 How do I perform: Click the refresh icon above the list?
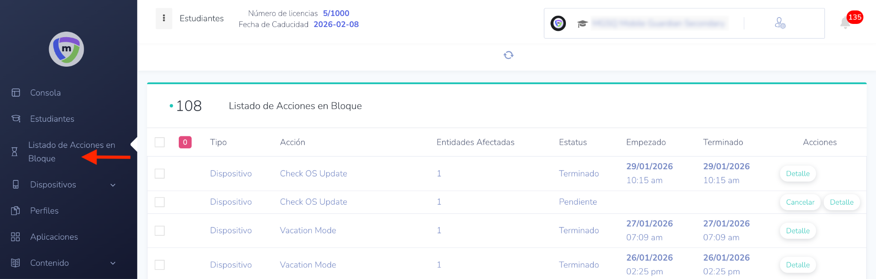(509, 55)
